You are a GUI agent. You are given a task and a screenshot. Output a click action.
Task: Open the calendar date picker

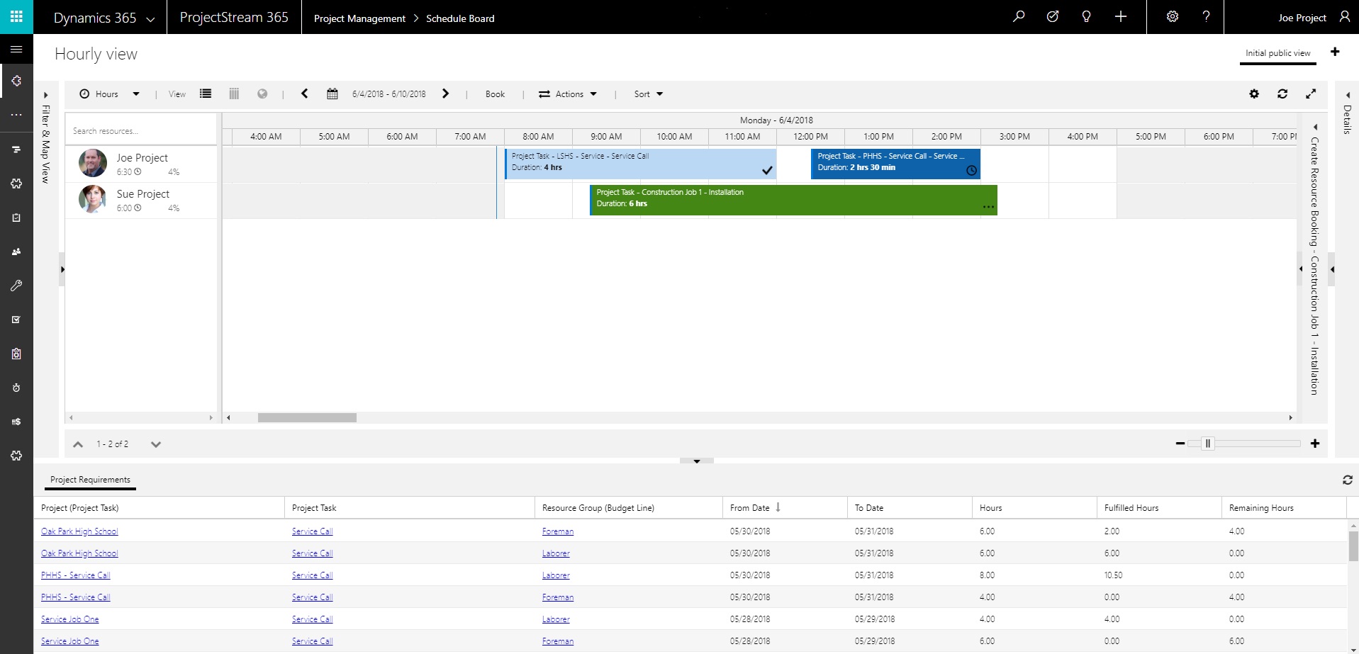click(x=332, y=94)
